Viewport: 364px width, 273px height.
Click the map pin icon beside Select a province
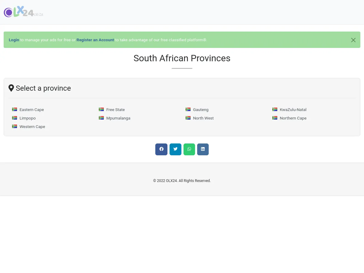[11, 88]
